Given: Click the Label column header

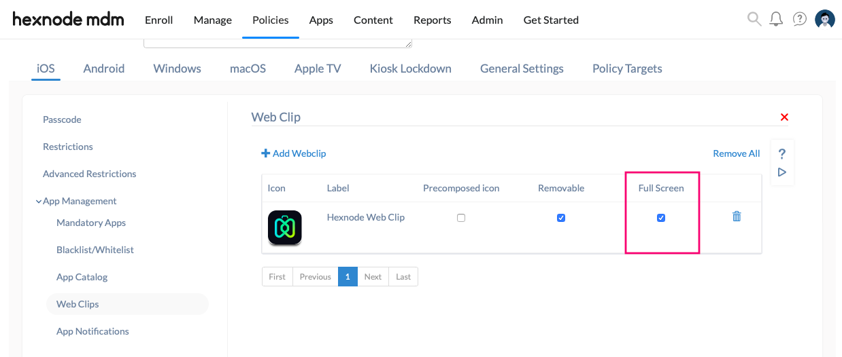Looking at the screenshot, I should [x=338, y=188].
